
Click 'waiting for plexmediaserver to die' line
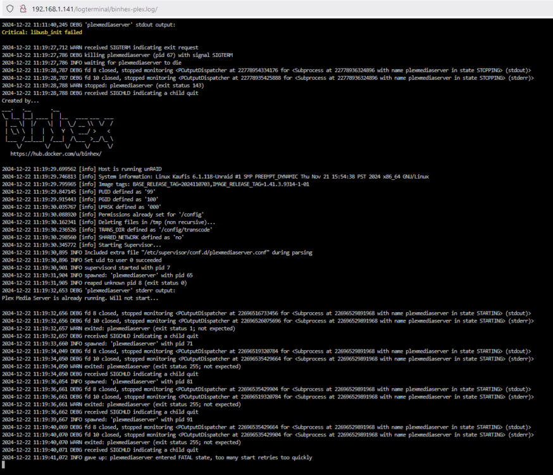click(92, 63)
